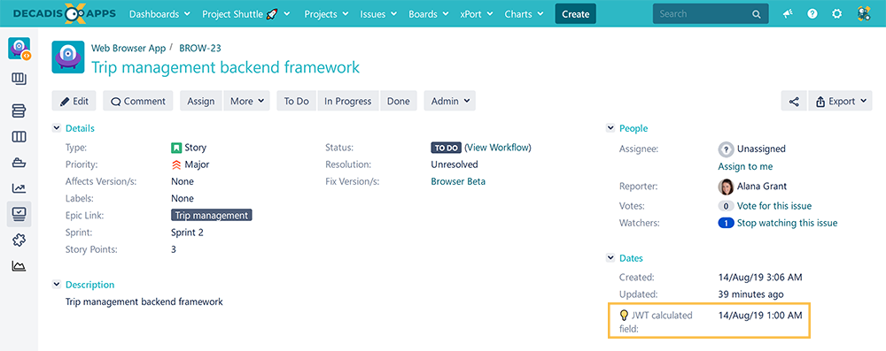
Task: Click the Create button
Action: 576,14
